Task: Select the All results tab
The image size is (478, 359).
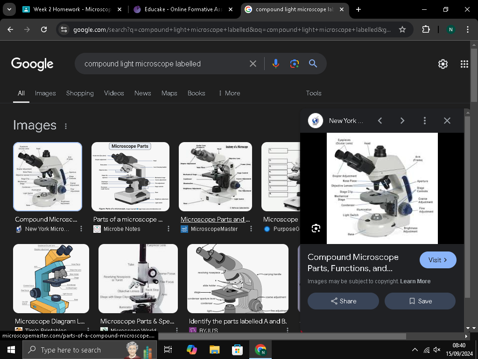Action: [21, 93]
